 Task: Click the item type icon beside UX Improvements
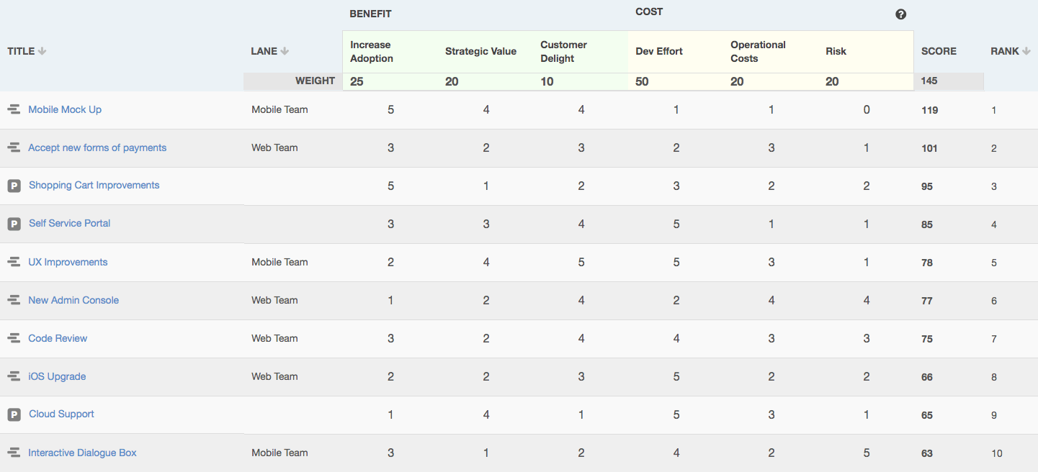tap(13, 261)
